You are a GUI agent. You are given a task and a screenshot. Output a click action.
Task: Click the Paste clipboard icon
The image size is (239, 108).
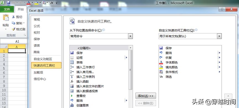tap(6, 18)
